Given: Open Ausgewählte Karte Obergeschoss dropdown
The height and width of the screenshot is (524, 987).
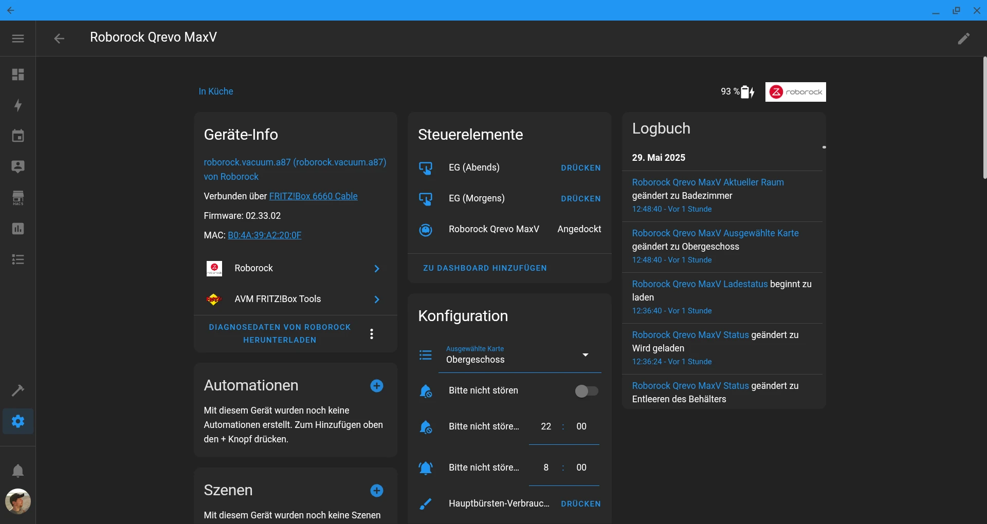Looking at the screenshot, I should [520, 355].
